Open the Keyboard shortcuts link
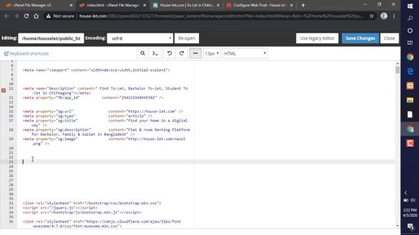 tap(26, 54)
